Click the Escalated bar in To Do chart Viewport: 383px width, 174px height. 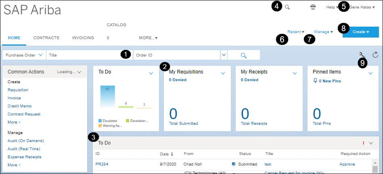pos(107,97)
